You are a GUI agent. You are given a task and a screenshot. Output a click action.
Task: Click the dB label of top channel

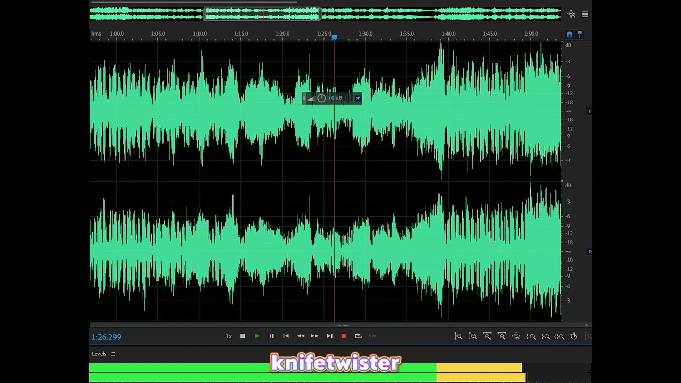(x=568, y=45)
